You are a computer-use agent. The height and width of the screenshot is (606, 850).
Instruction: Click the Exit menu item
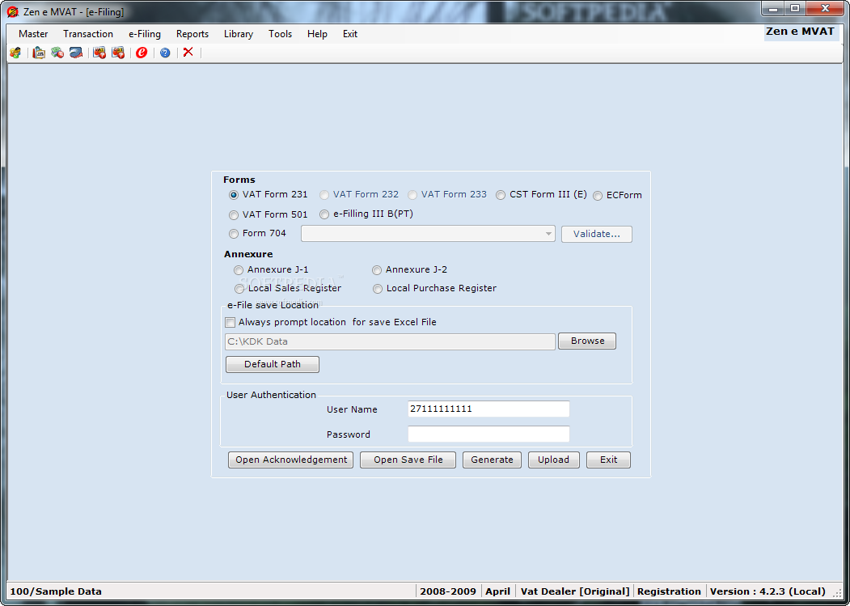point(350,34)
